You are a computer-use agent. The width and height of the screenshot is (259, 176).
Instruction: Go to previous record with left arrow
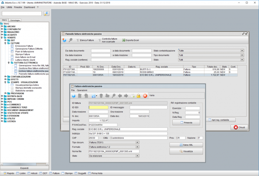point(120,96)
